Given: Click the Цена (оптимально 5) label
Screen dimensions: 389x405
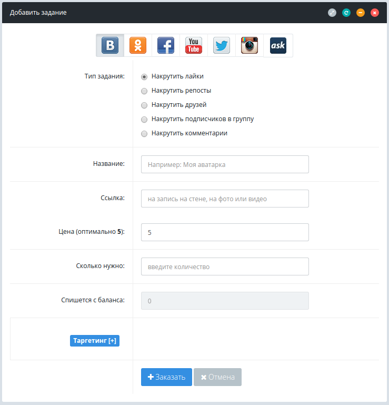Looking at the screenshot, I should [92, 232].
